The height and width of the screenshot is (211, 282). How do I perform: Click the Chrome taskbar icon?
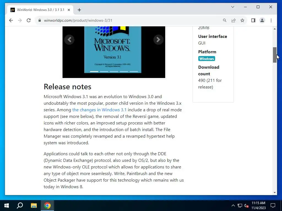point(47,206)
